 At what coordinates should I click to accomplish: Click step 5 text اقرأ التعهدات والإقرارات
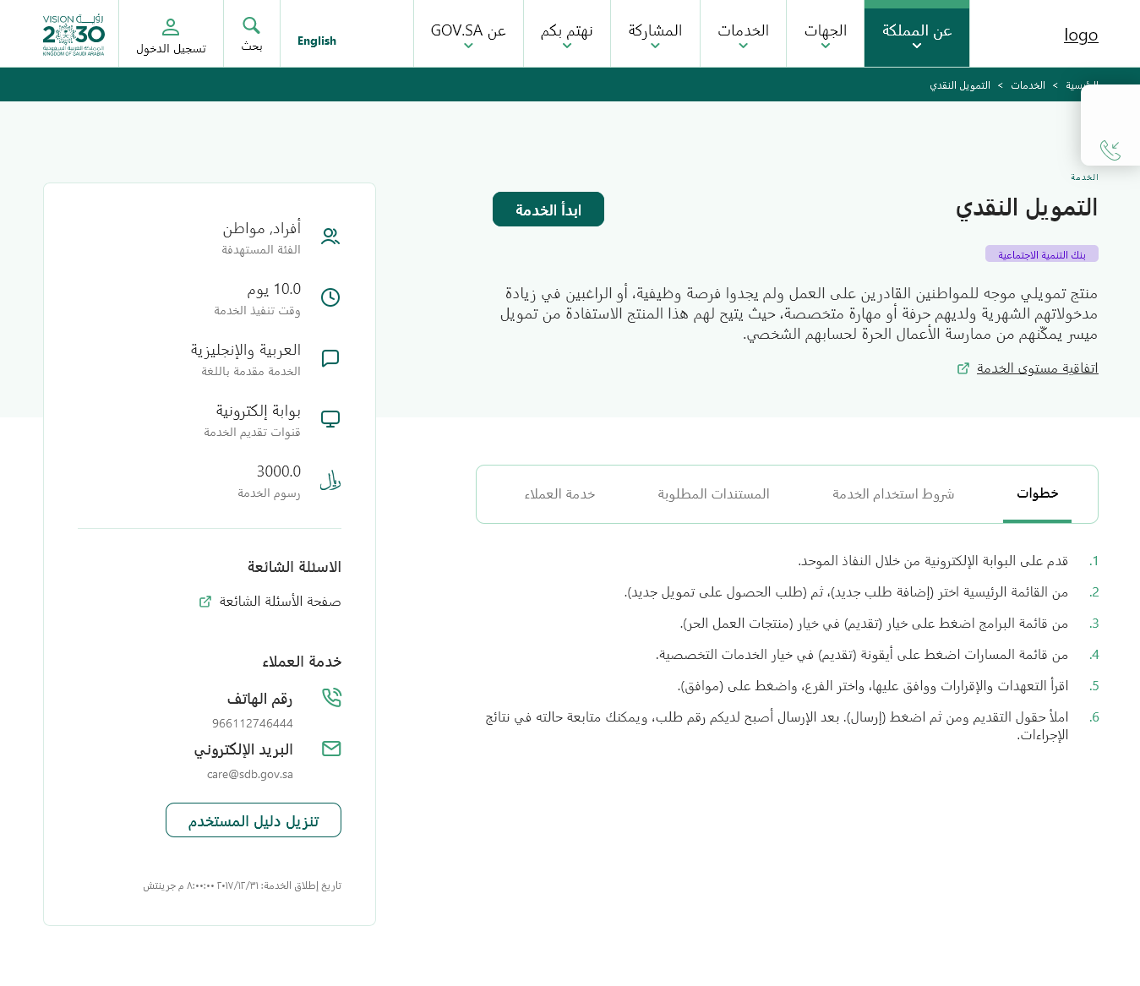pyautogui.click(x=873, y=686)
